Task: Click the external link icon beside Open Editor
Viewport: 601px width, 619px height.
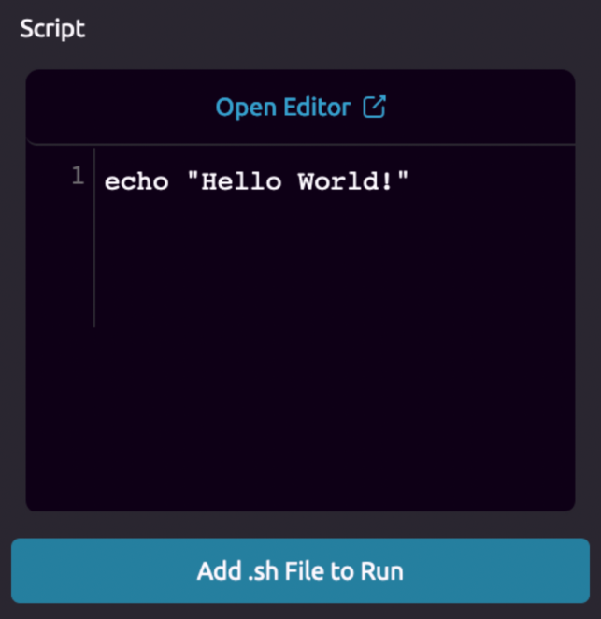Action: (374, 108)
